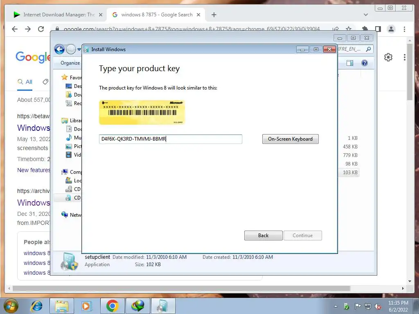Click Explorer's blue back arrow button

click(x=59, y=49)
